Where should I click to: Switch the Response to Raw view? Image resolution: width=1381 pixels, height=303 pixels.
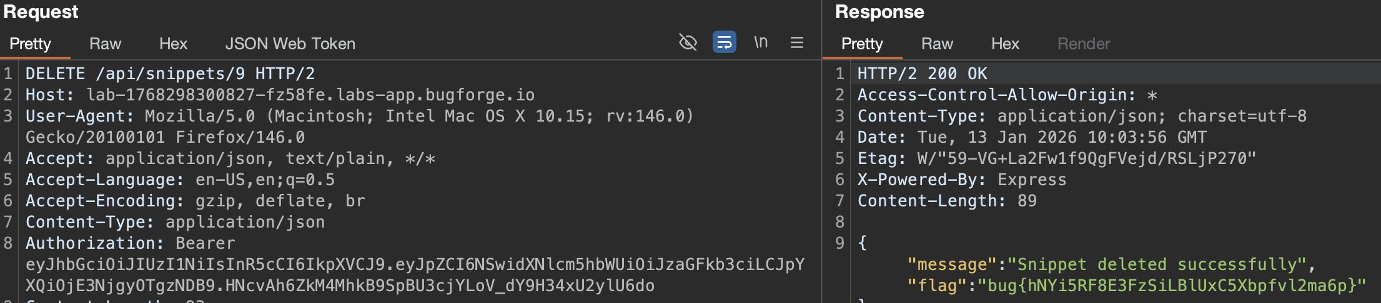point(937,44)
